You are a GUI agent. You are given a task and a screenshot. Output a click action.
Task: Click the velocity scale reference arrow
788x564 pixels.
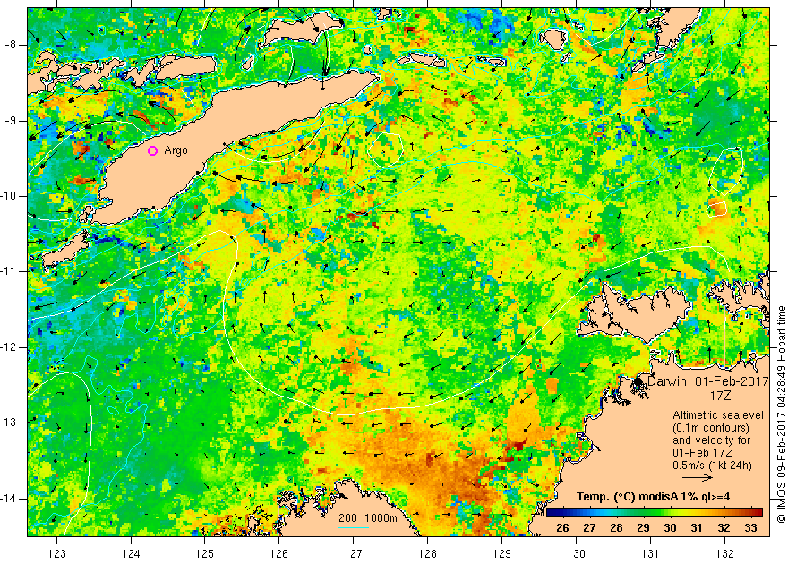coord(698,478)
